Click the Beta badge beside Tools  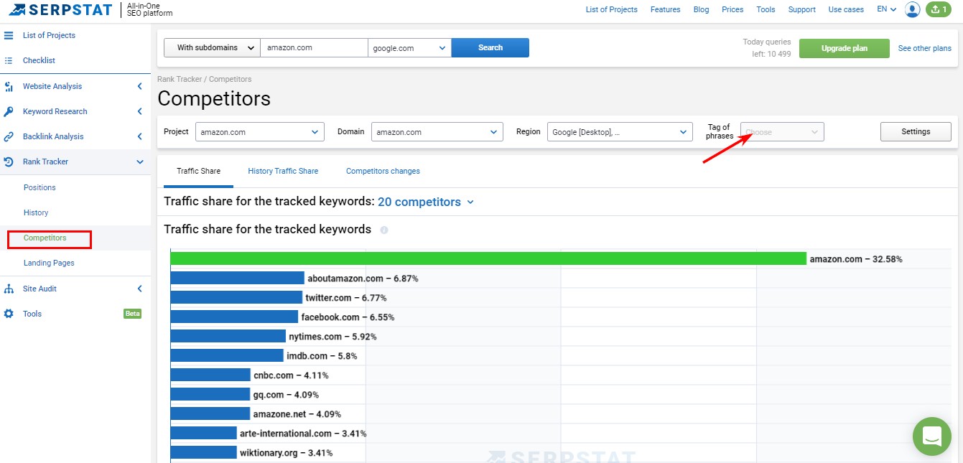tap(132, 314)
